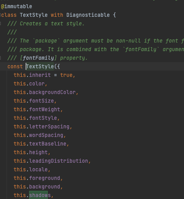Click the this.locale parameter
The image size is (184, 199).
(x=32, y=169)
